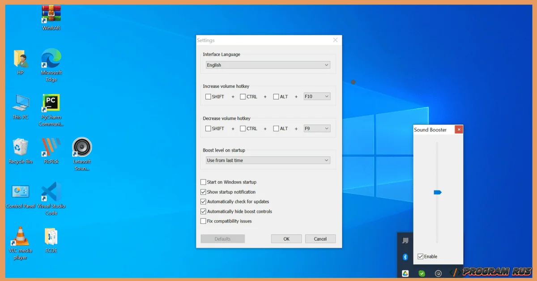Open the PicPick desktop shortcut
The width and height of the screenshot is (537, 281).
(51, 148)
